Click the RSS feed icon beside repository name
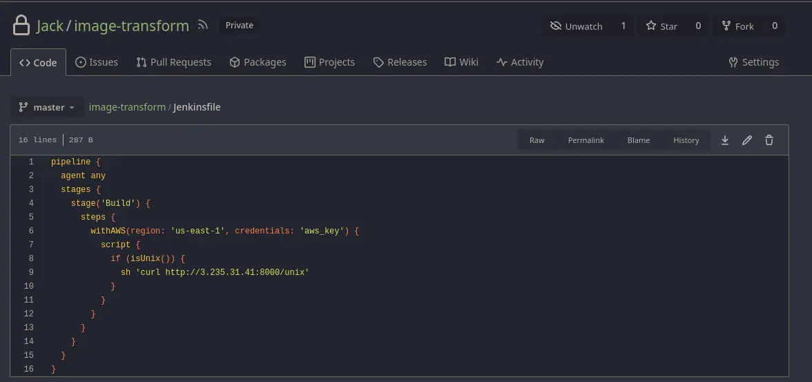The width and height of the screenshot is (812, 382). [203, 24]
